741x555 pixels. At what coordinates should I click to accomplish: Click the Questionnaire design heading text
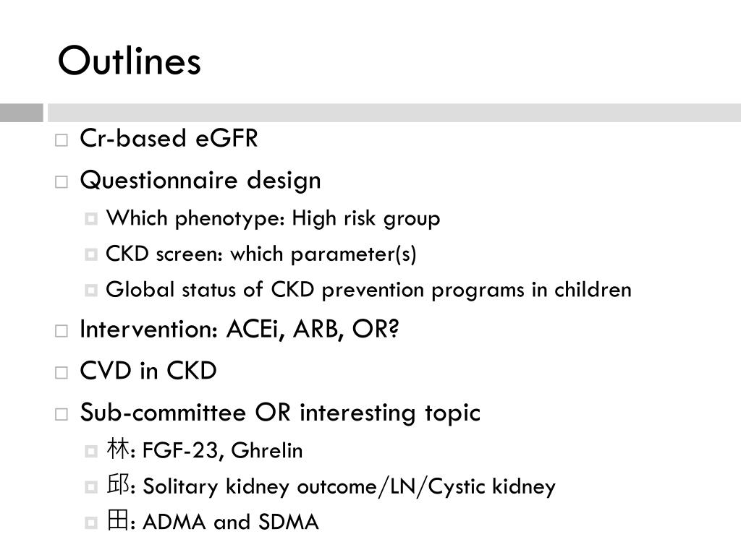coord(200,181)
